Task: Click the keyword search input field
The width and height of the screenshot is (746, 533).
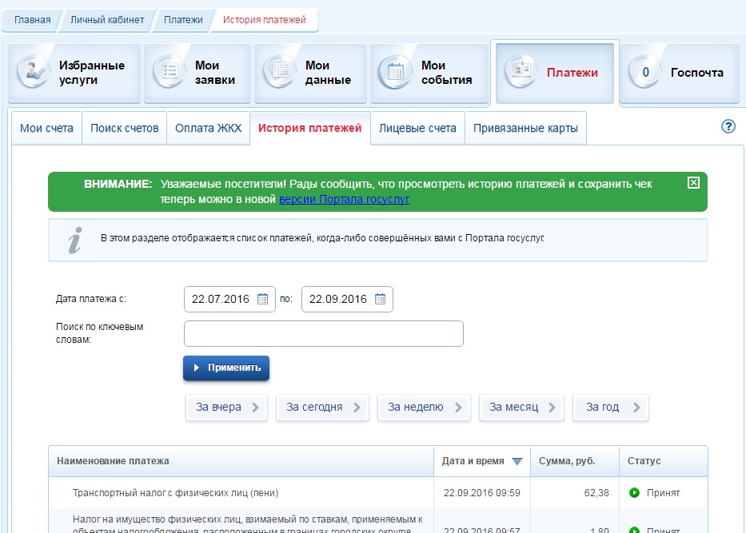Action: 323,334
